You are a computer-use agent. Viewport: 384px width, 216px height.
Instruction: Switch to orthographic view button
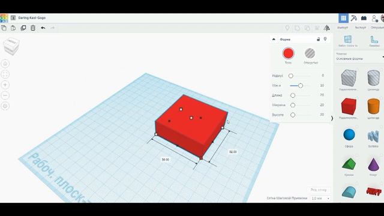tap(5, 106)
